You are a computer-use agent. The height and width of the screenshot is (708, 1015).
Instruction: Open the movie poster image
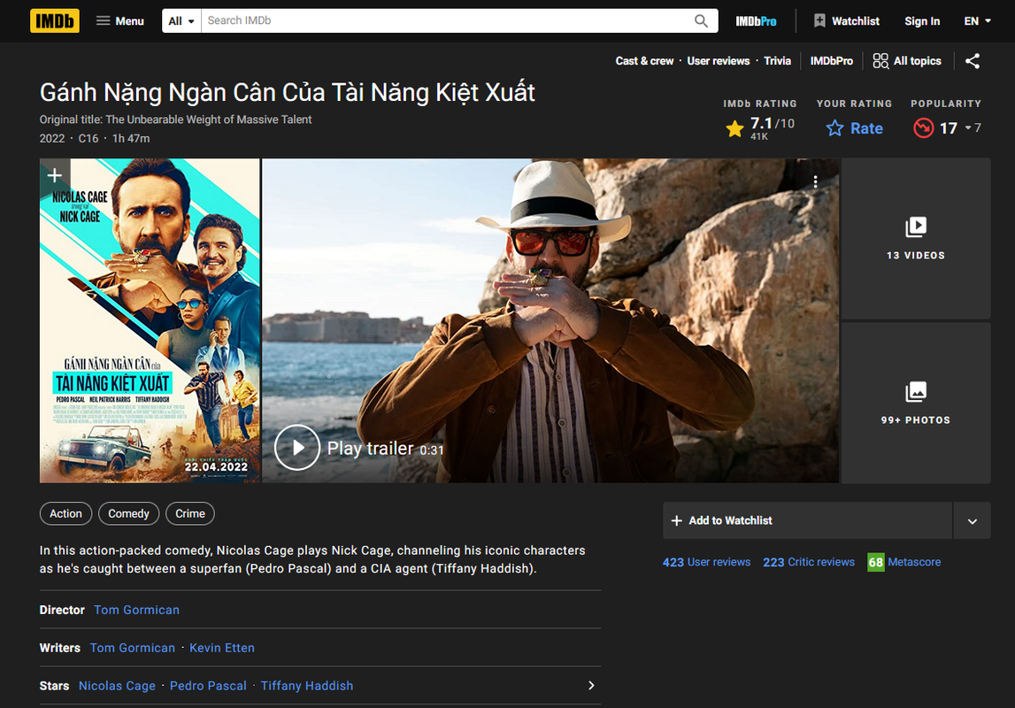pyautogui.click(x=150, y=321)
